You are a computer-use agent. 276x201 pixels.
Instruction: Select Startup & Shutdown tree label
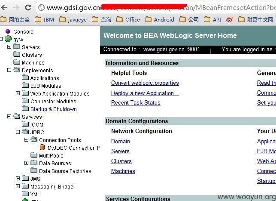click(x=54, y=109)
